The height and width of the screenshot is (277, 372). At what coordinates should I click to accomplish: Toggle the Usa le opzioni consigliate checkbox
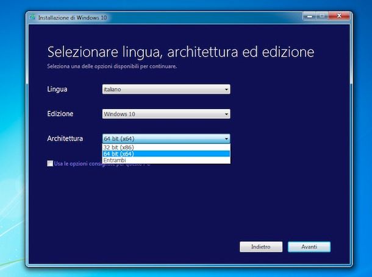point(50,163)
